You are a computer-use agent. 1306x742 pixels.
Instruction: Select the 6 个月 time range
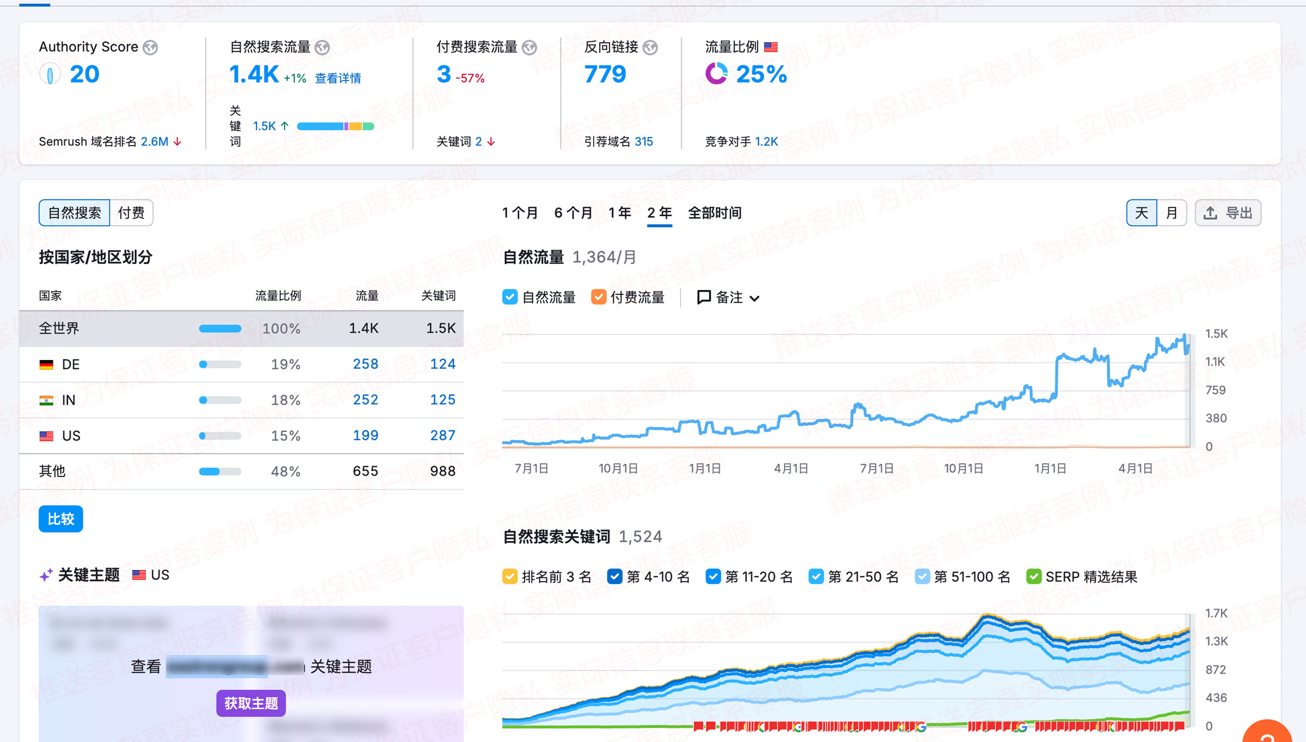(x=574, y=213)
